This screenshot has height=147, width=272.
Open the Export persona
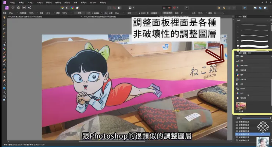pos(29,8)
